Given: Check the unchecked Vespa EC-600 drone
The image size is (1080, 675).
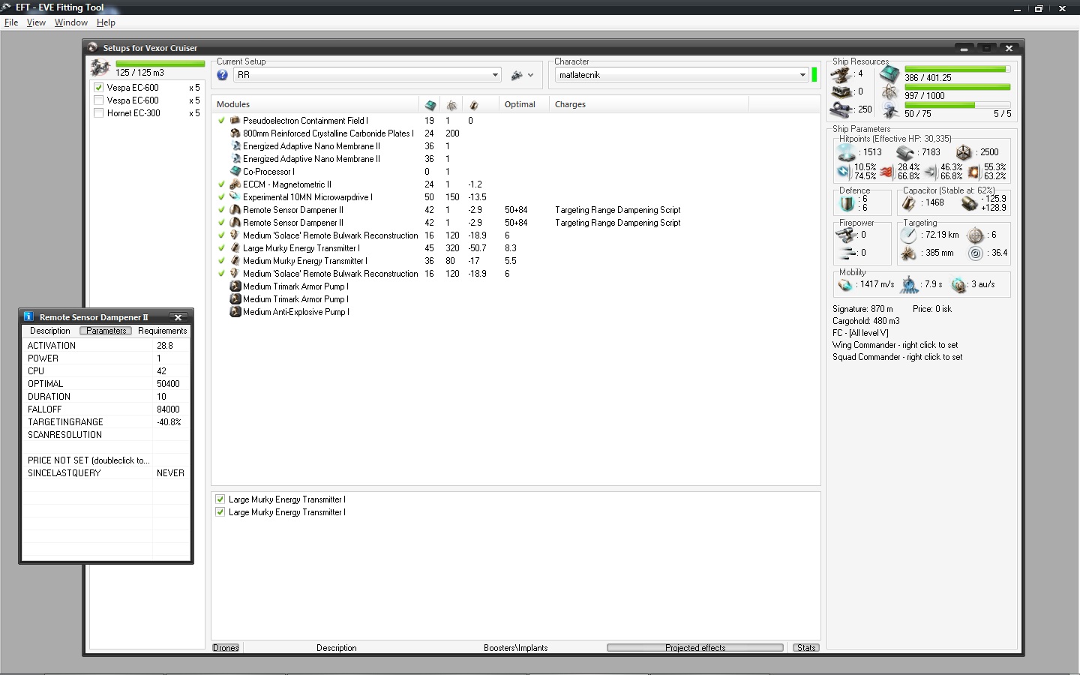Looking at the screenshot, I should pos(98,100).
